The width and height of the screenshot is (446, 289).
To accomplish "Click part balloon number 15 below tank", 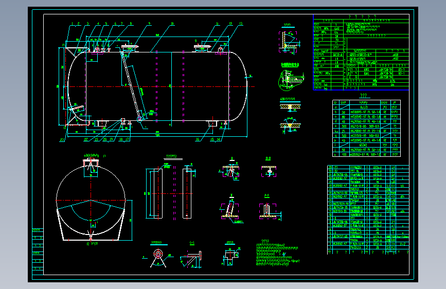I will tap(212, 140).
